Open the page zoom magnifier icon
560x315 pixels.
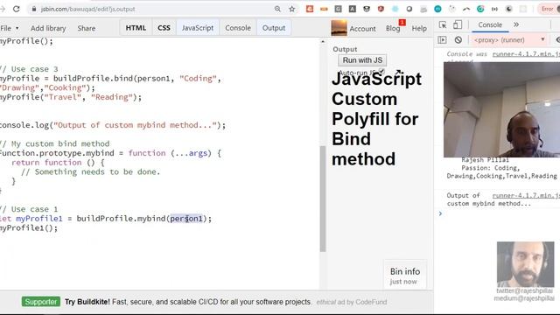pyautogui.click(x=277, y=9)
